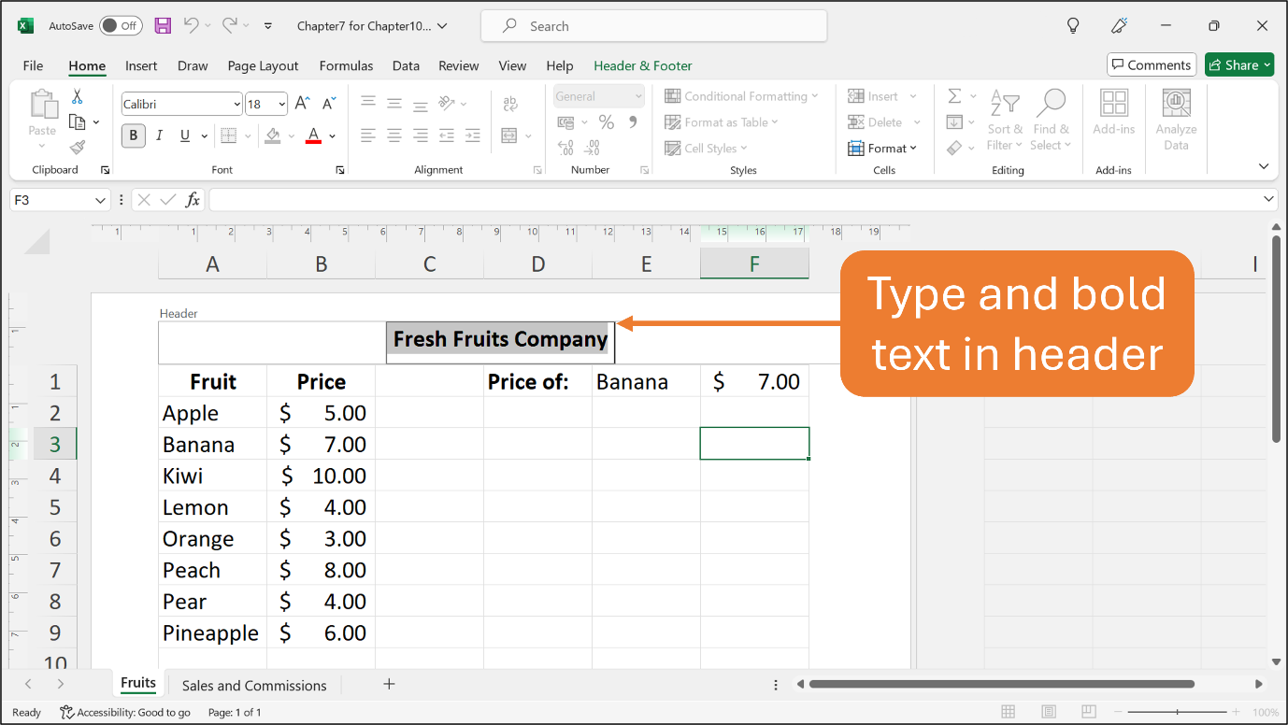The image size is (1288, 725).
Task: Open the Header & Footer tab
Action: click(643, 65)
